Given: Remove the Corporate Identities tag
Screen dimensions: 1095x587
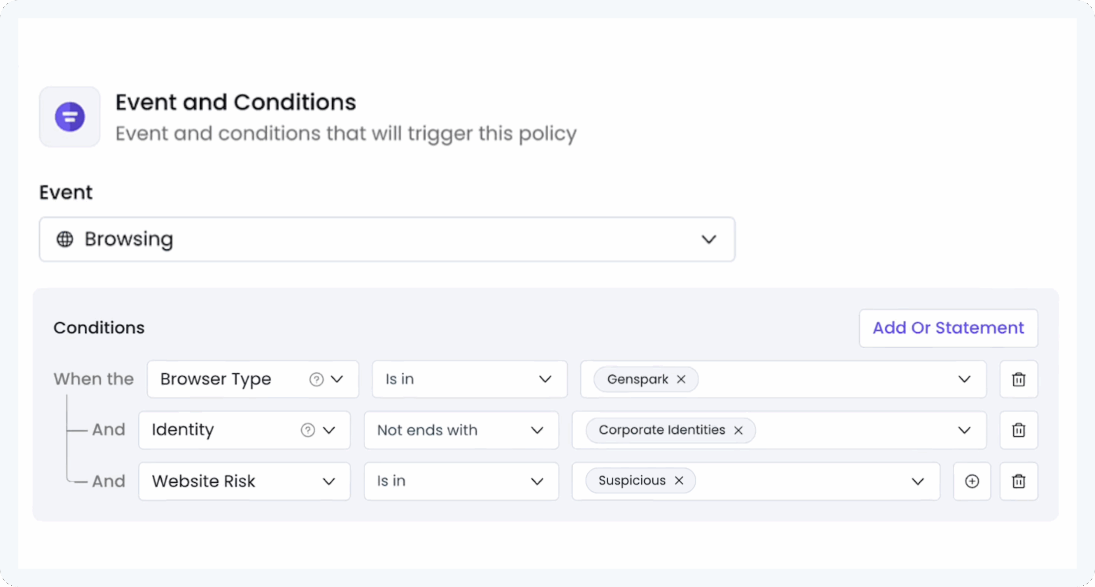Looking at the screenshot, I should pyautogui.click(x=738, y=430).
